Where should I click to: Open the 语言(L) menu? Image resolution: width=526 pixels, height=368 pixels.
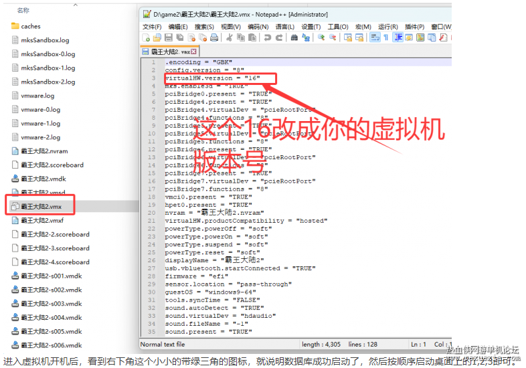pyautogui.click(x=285, y=27)
